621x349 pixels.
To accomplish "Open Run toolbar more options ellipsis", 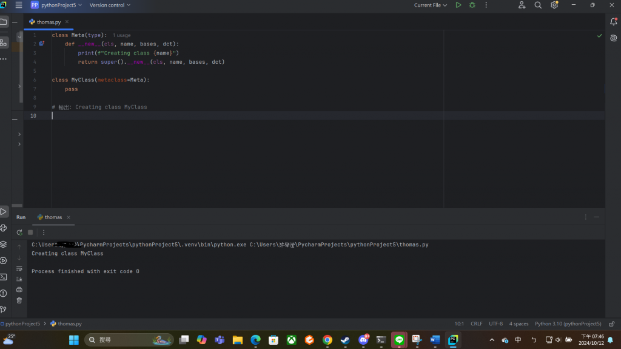I will point(44,232).
